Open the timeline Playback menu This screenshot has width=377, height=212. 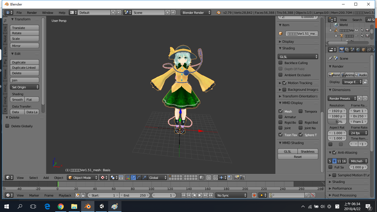pos(65,195)
